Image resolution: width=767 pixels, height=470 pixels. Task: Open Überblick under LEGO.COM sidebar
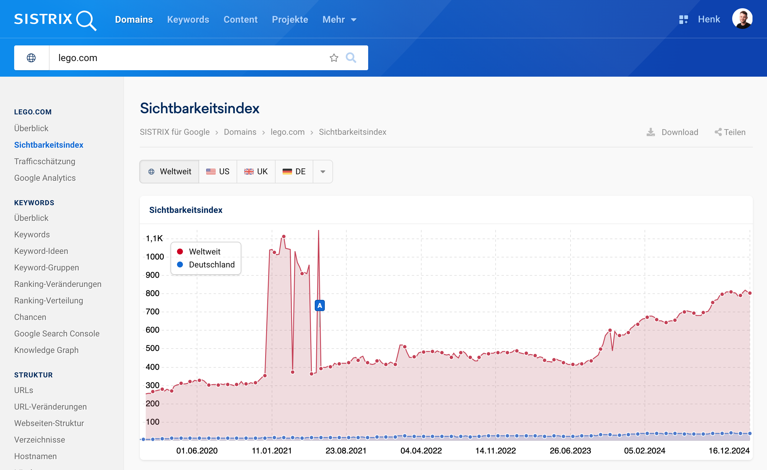[31, 129]
